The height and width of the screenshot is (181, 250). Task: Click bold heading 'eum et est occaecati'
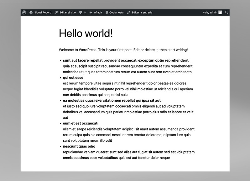click(x=81, y=123)
